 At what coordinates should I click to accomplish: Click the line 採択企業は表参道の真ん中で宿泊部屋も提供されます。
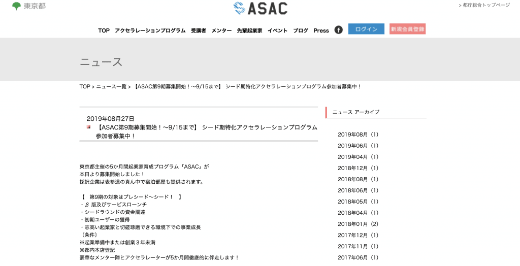(x=142, y=182)
